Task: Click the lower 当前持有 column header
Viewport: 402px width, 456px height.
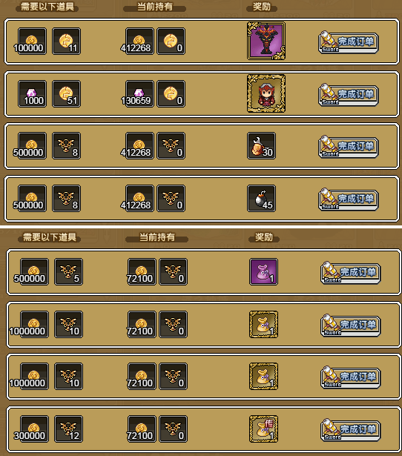Action: coord(156,237)
